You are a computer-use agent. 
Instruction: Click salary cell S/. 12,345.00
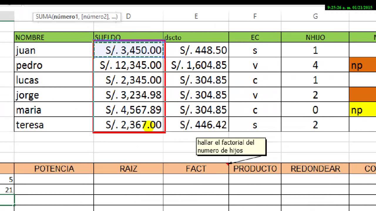129,65
